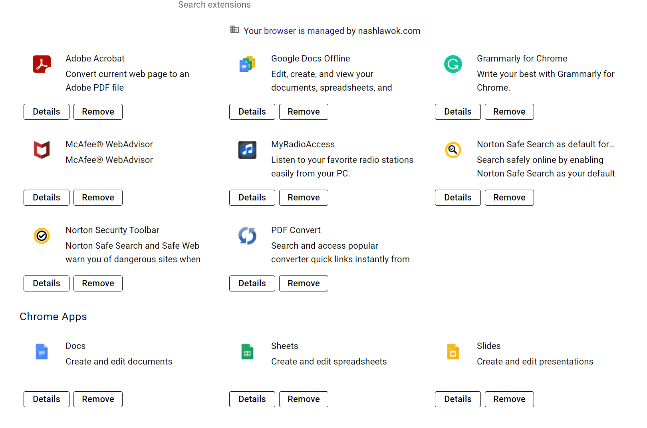Viewport: 647px width, 428px height.
Task: Click the 'Norton Security Toolbar' title
Action: pyautogui.click(x=112, y=230)
